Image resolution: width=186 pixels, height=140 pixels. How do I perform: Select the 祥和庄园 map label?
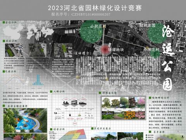(147, 25)
